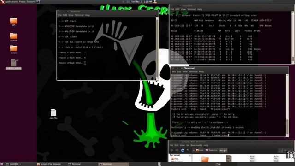
Task: Click the clock showing Tue May 7, 2:12 PM
Action: pos(142,2)
